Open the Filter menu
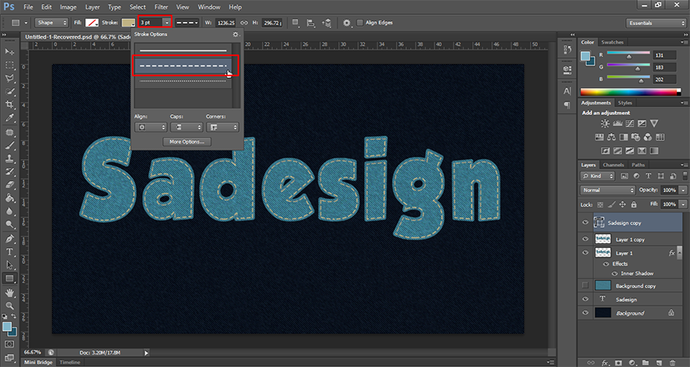Viewport: 690px width, 367px height. click(x=161, y=7)
